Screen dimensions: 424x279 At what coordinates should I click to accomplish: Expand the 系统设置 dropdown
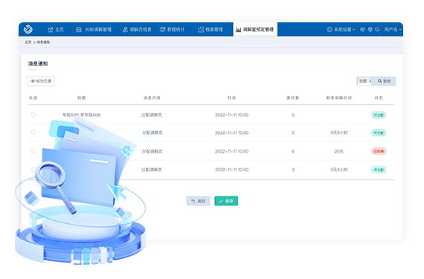click(x=341, y=30)
